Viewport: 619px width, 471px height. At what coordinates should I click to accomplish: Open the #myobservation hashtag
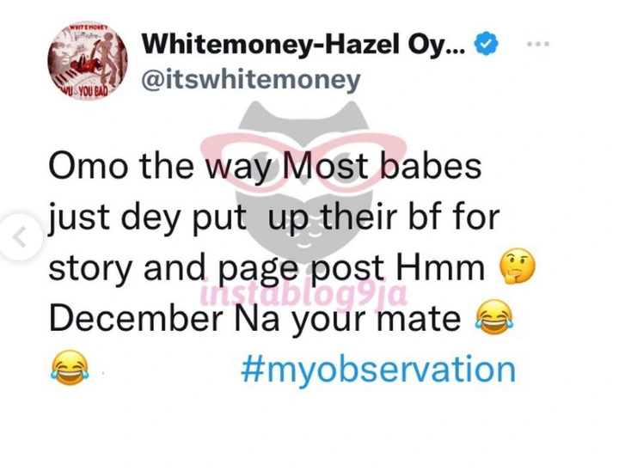[x=378, y=369]
